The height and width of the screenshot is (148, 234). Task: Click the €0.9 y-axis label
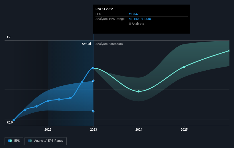[x=10, y=122]
